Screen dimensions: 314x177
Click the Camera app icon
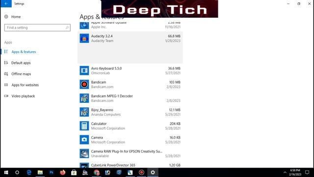84,140
